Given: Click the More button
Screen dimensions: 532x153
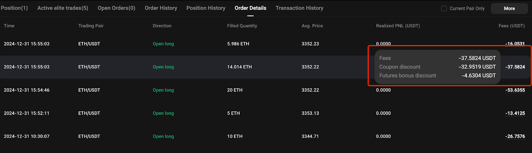Looking at the screenshot, I should coord(509,9).
